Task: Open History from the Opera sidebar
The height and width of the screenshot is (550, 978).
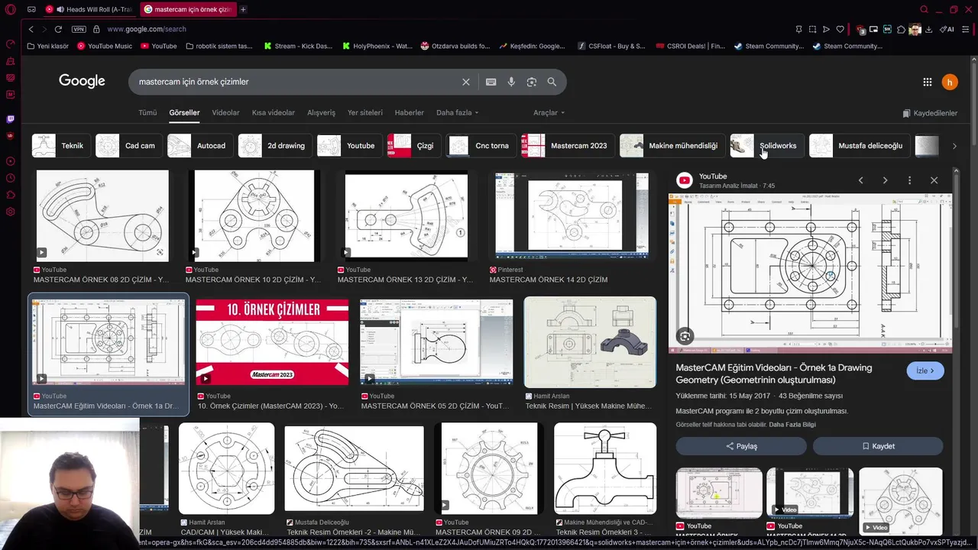Action: pyautogui.click(x=11, y=178)
